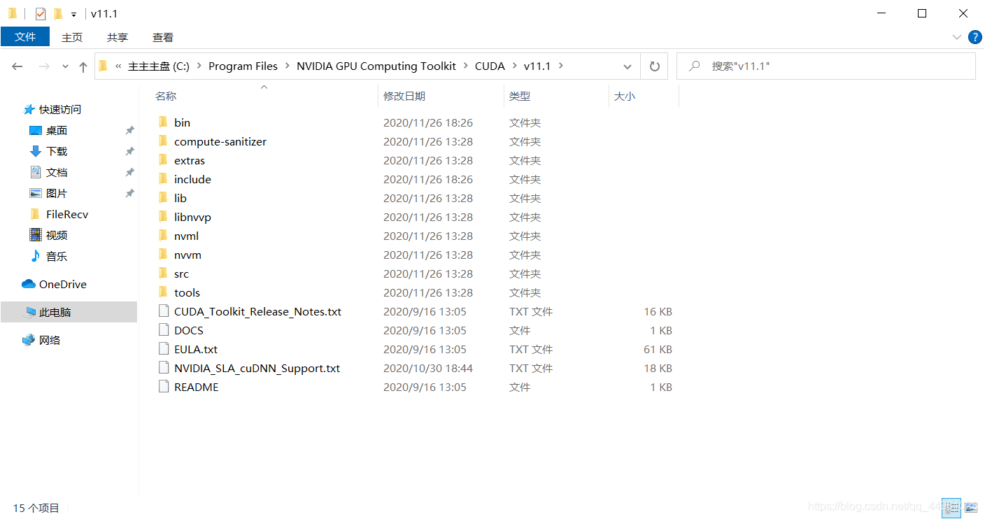Expand the ribbon with the chevron
The width and height of the screenshot is (985, 519).
tap(956, 37)
